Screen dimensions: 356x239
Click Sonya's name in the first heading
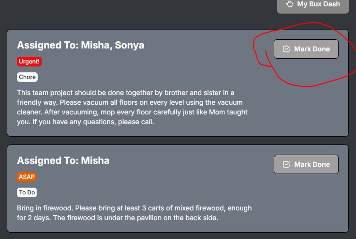coord(130,45)
